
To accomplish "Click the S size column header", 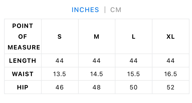I will [x=59, y=37].
